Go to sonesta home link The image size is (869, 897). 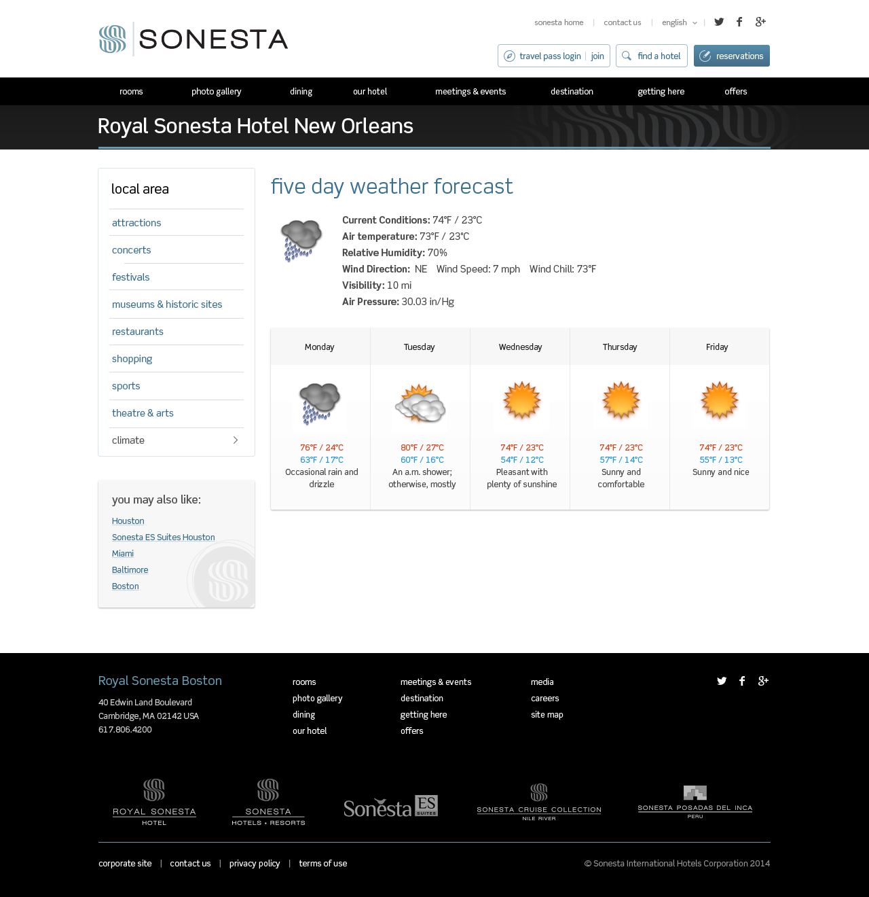click(x=559, y=22)
